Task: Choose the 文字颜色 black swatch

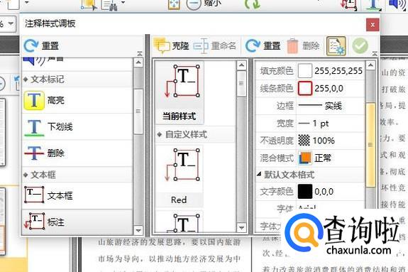Action: [304, 191]
